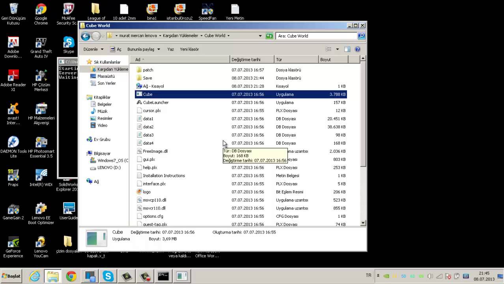This screenshot has width=504, height=284.
Task: Click the Forward navigation arrow in Explorer
Action: [x=95, y=36]
